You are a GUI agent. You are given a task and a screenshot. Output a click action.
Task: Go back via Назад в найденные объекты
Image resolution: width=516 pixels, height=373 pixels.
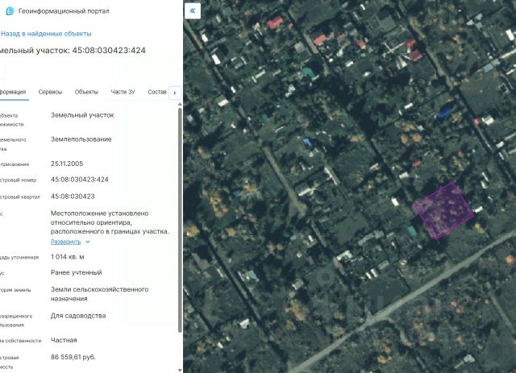pyautogui.click(x=46, y=34)
